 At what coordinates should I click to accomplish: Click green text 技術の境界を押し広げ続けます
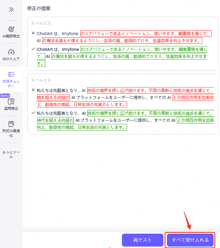(x=117, y=113)
